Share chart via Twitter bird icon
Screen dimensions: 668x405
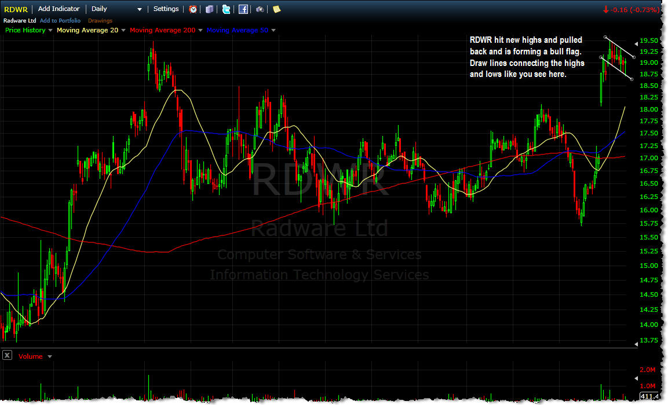226,9
